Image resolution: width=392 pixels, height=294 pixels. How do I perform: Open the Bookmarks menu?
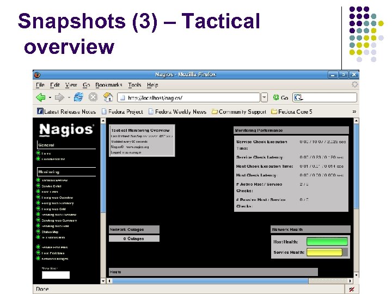pos(109,85)
